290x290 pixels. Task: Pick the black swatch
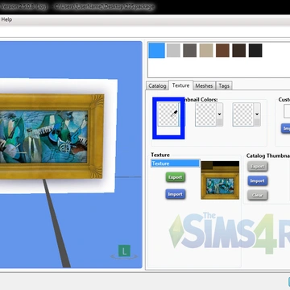point(255,51)
